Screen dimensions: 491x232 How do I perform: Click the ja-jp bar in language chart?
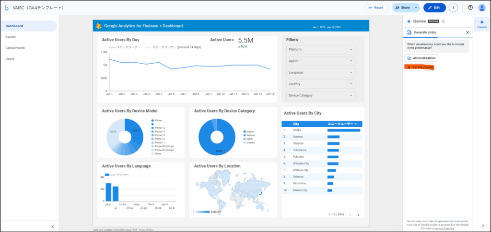click(x=108, y=192)
